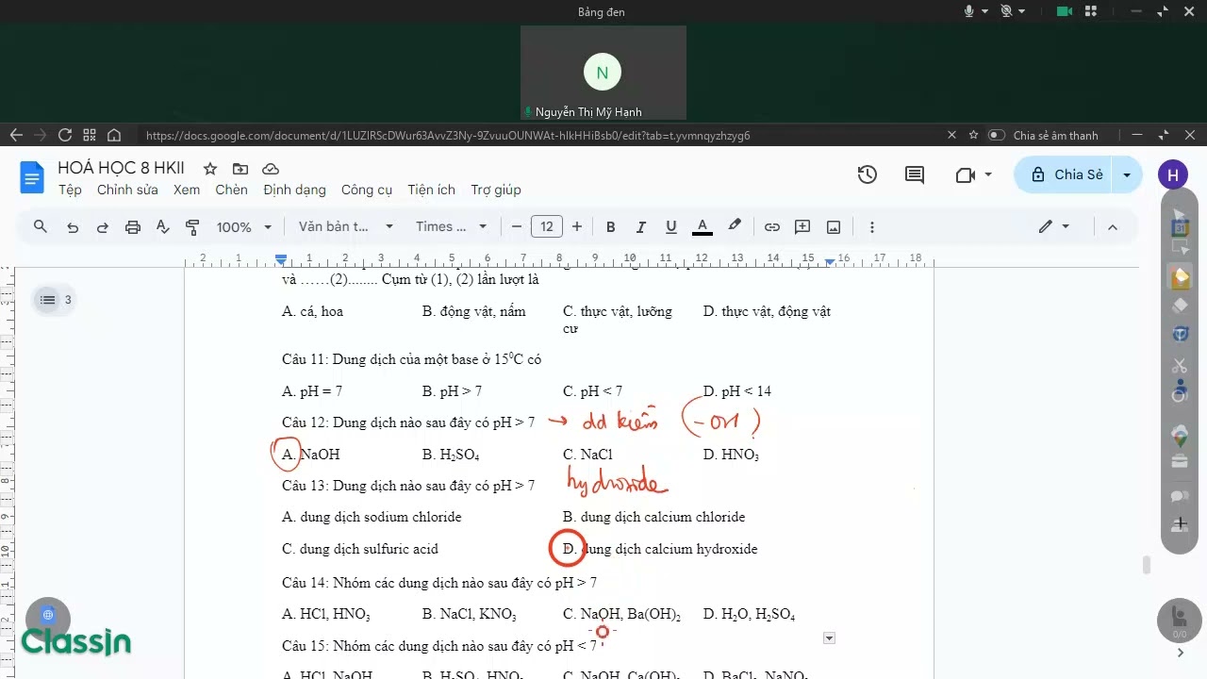Run spelling and grammar check
Screen dimensions: 1207x679
162,227
